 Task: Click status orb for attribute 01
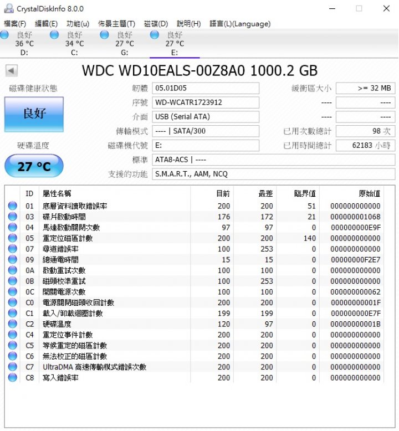pos(12,206)
